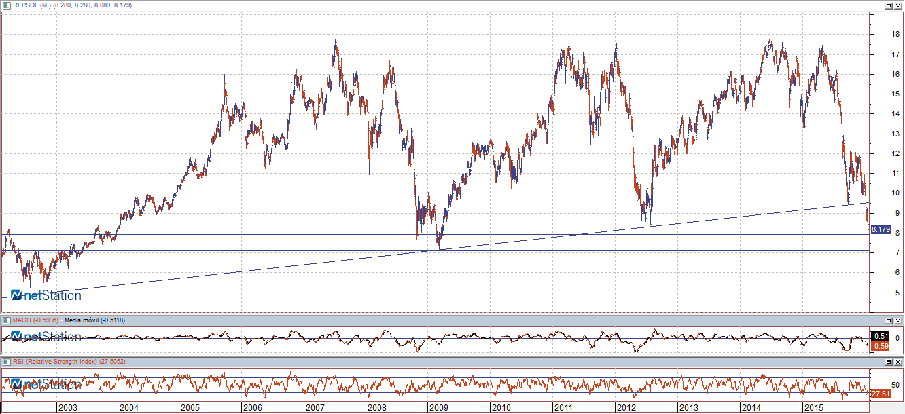905x414 pixels.
Task: Click the 2007 label on time axis
Action: coord(315,407)
